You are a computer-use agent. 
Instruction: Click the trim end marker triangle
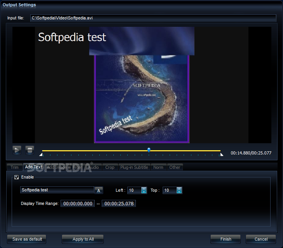(222, 154)
